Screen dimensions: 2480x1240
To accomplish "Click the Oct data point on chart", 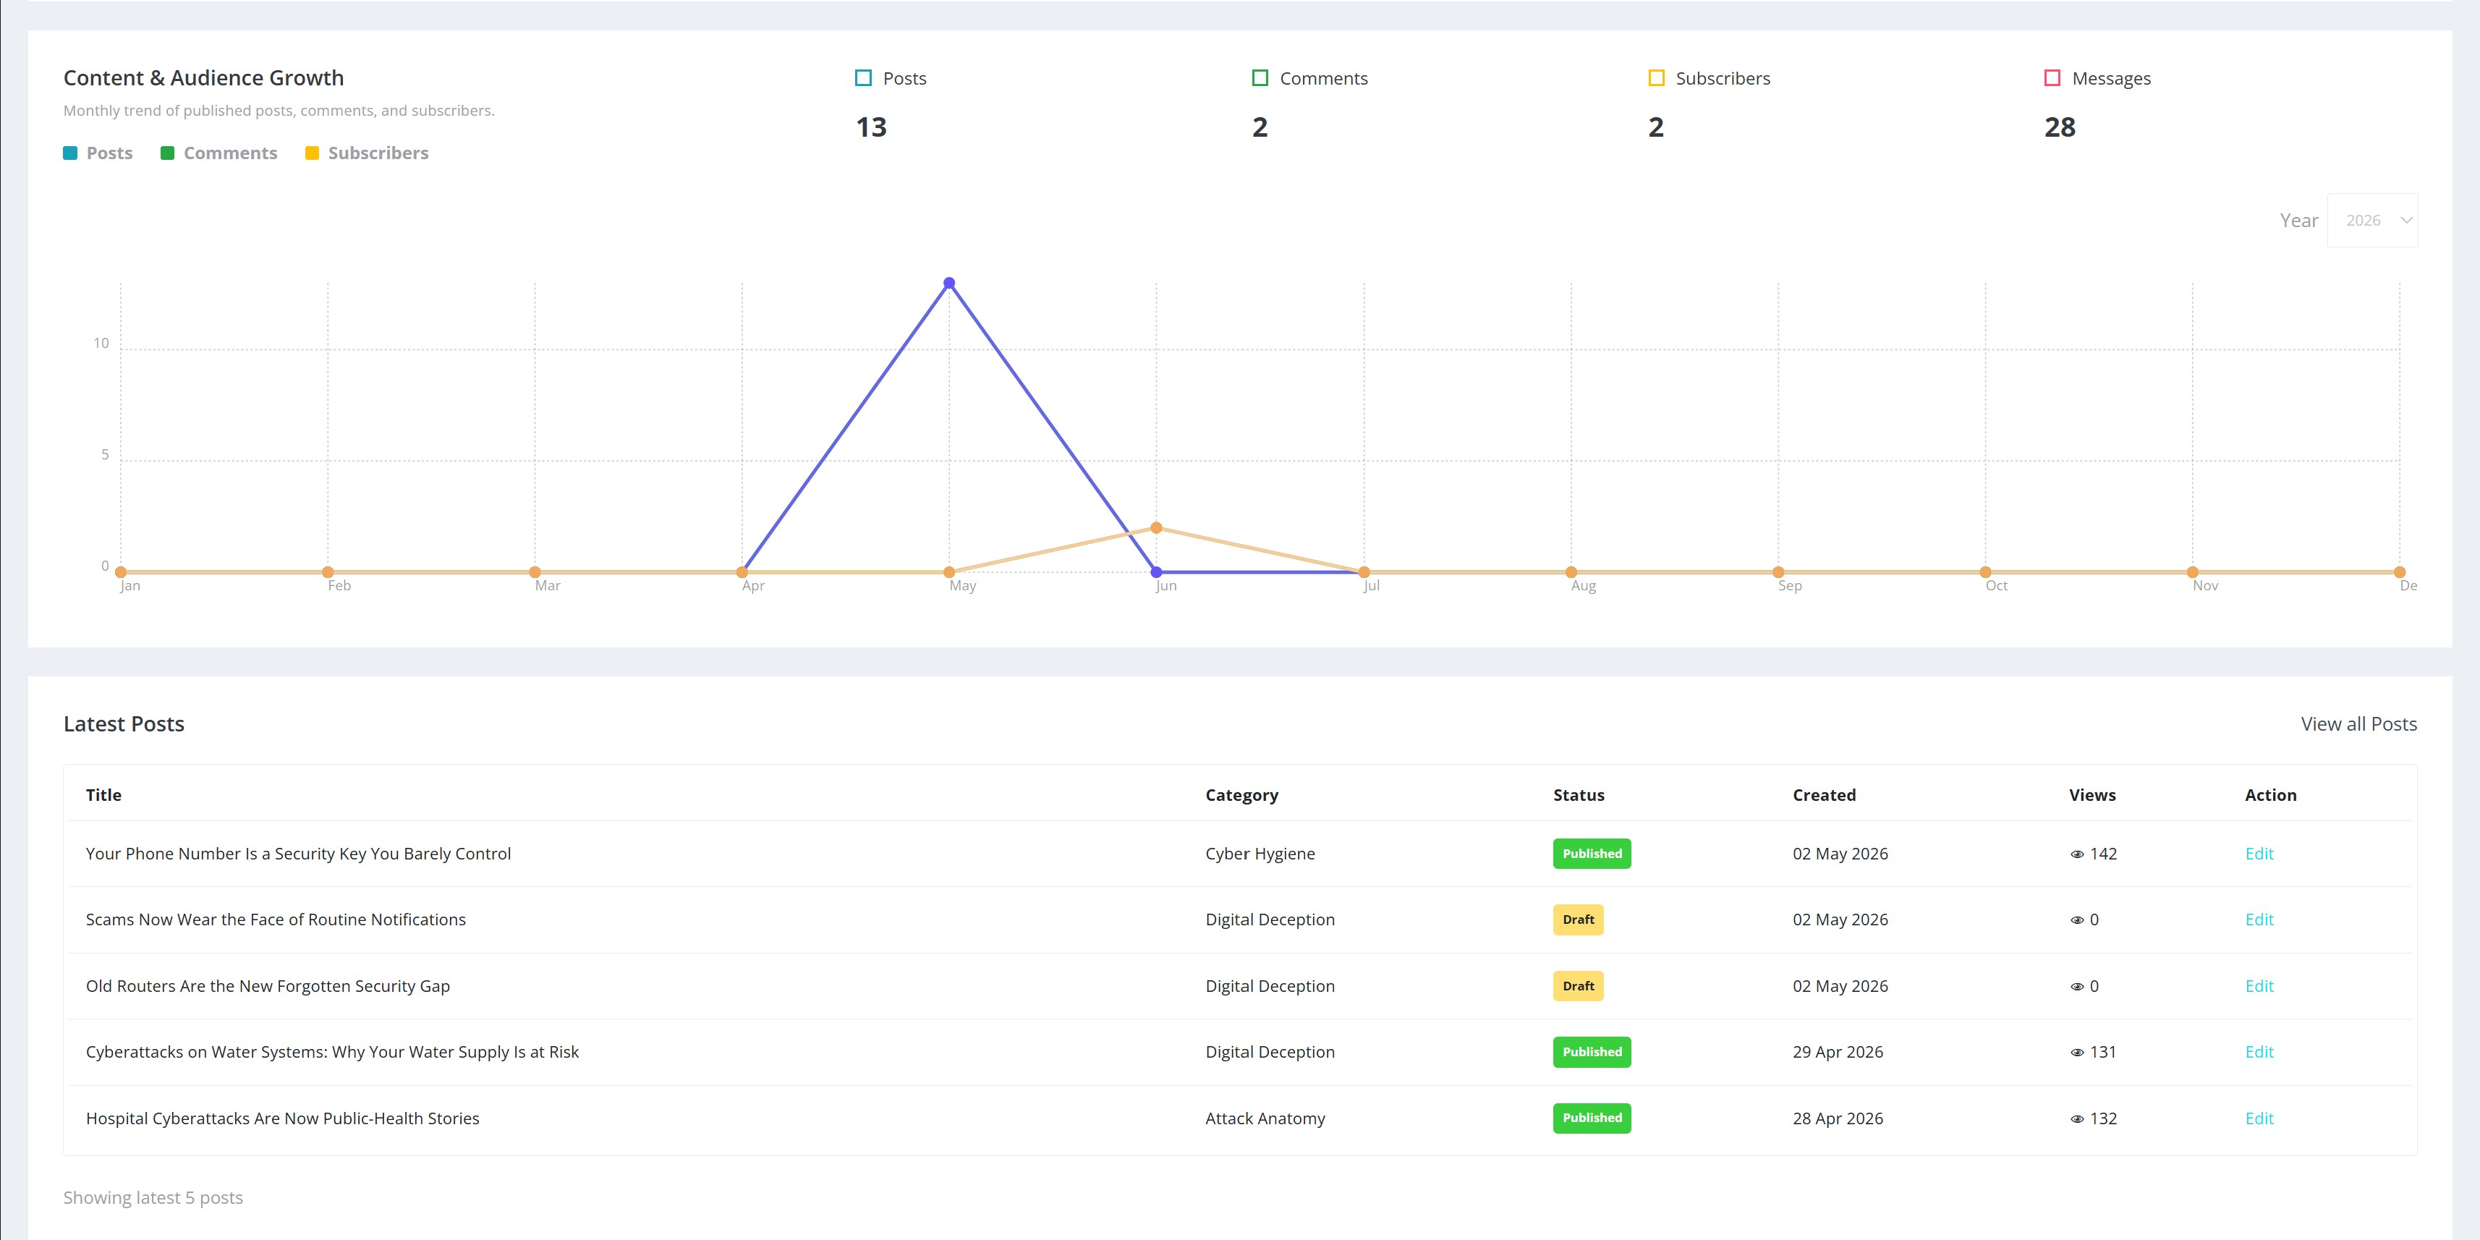I will [1985, 572].
